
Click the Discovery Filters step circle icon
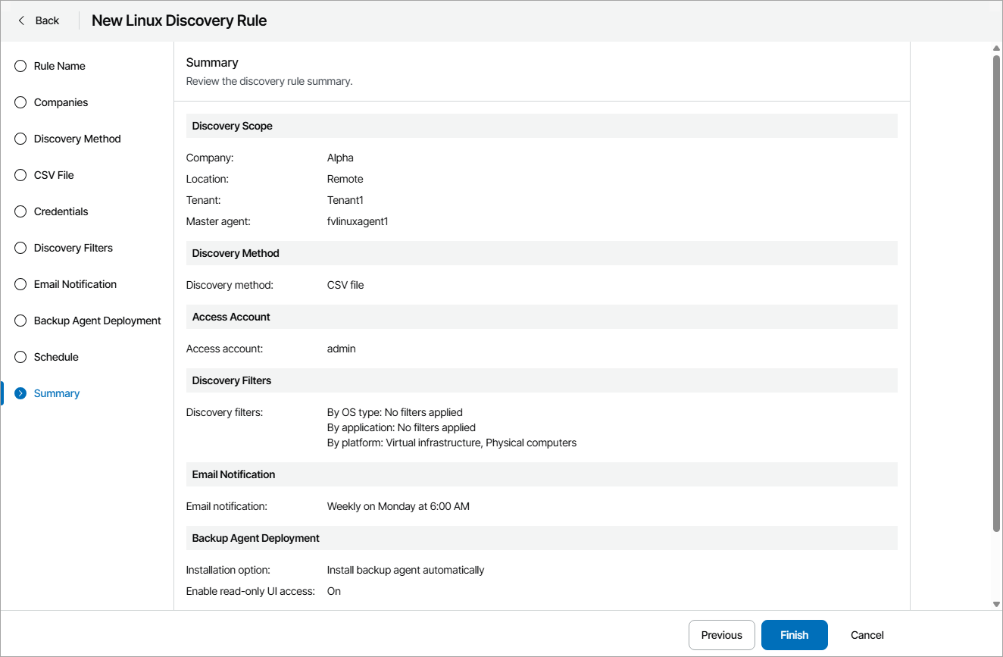click(x=20, y=248)
